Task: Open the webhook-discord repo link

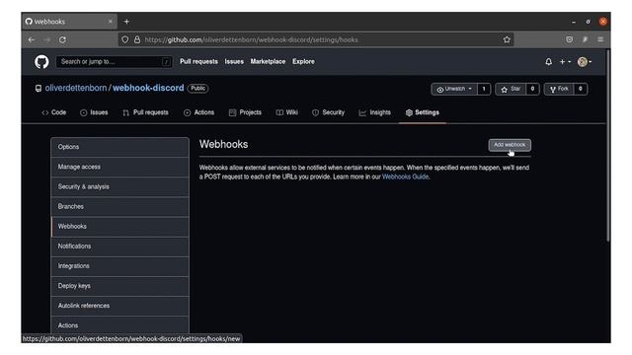Action: click(148, 88)
